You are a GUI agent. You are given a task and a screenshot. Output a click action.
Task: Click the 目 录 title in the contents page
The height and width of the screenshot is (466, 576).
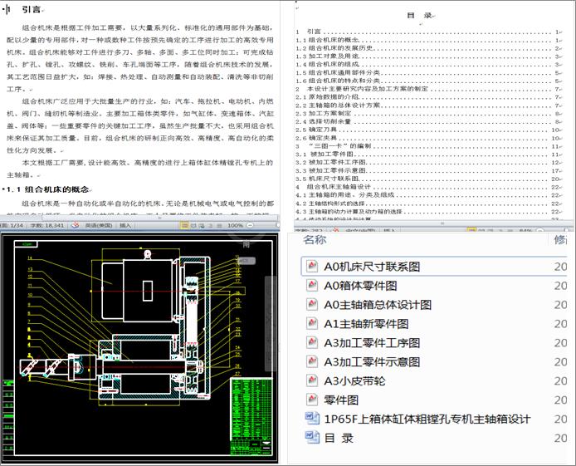[x=419, y=16]
